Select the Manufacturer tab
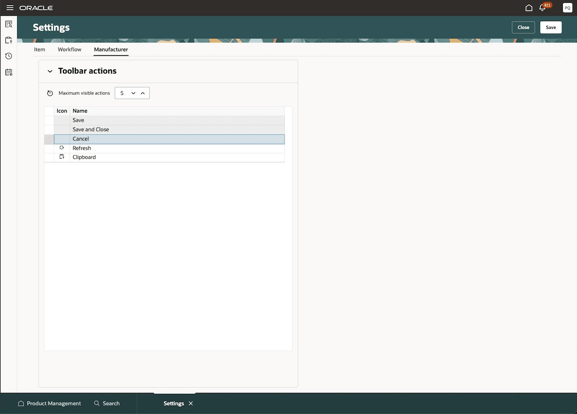The width and height of the screenshot is (577, 414). [x=111, y=50]
